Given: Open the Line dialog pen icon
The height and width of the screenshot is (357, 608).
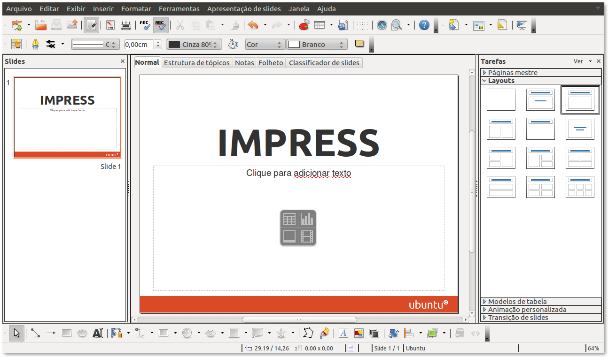Looking at the screenshot, I should (x=35, y=44).
